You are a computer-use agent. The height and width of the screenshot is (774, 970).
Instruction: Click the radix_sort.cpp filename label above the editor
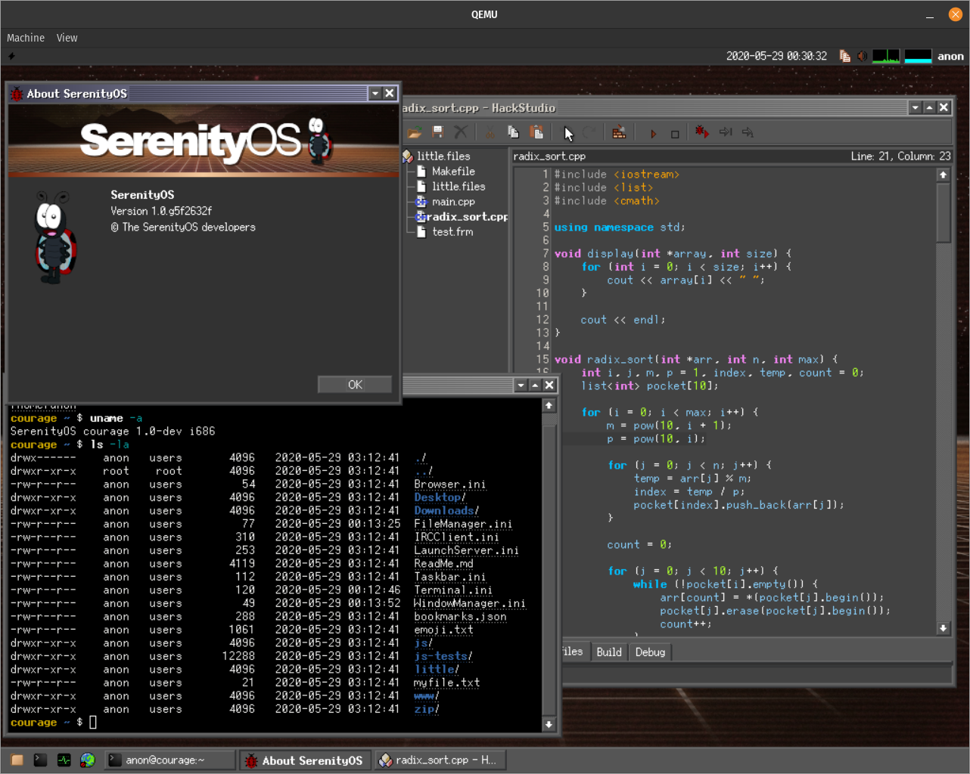549,156
